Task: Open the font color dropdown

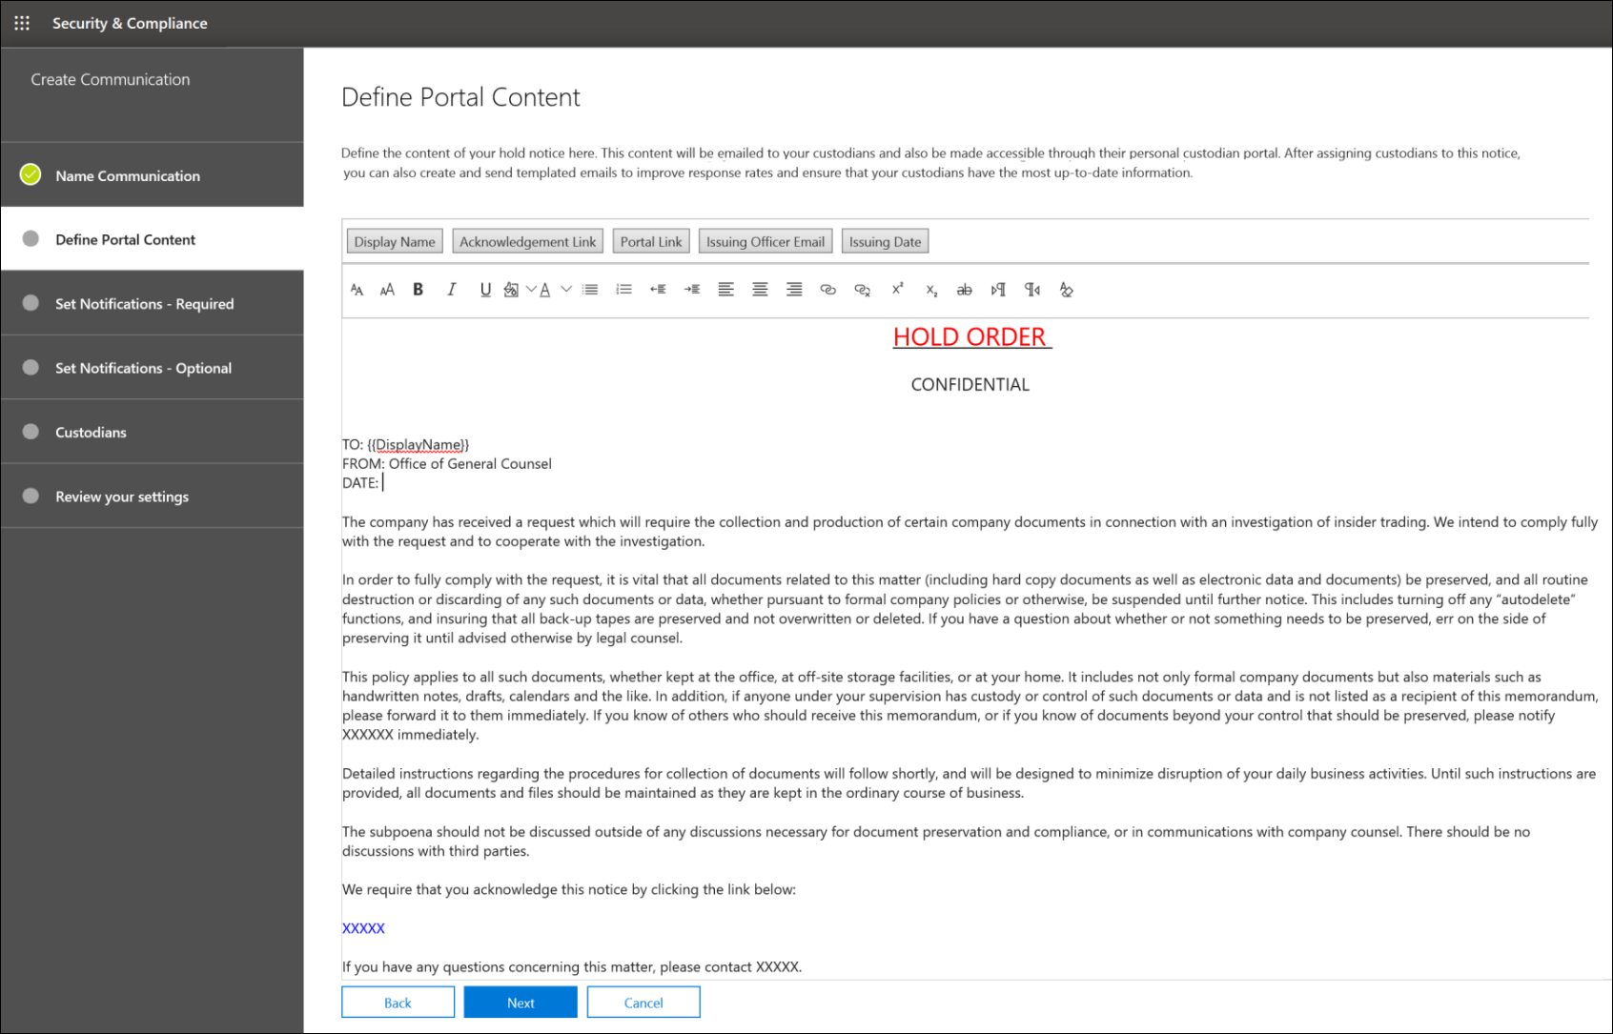Action: [x=565, y=289]
